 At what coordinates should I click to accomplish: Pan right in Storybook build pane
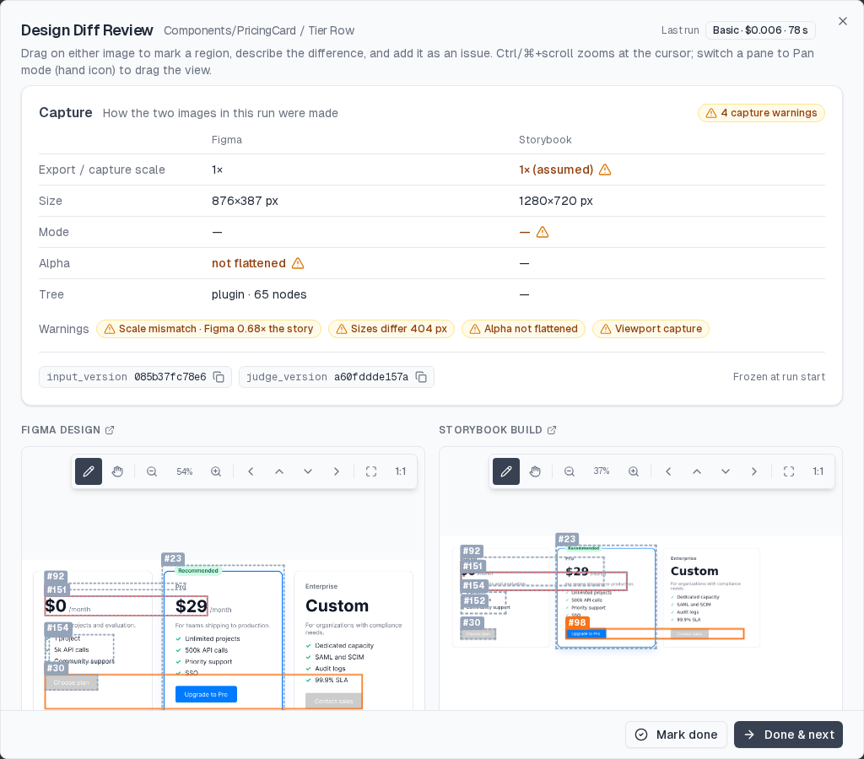[754, 471]
